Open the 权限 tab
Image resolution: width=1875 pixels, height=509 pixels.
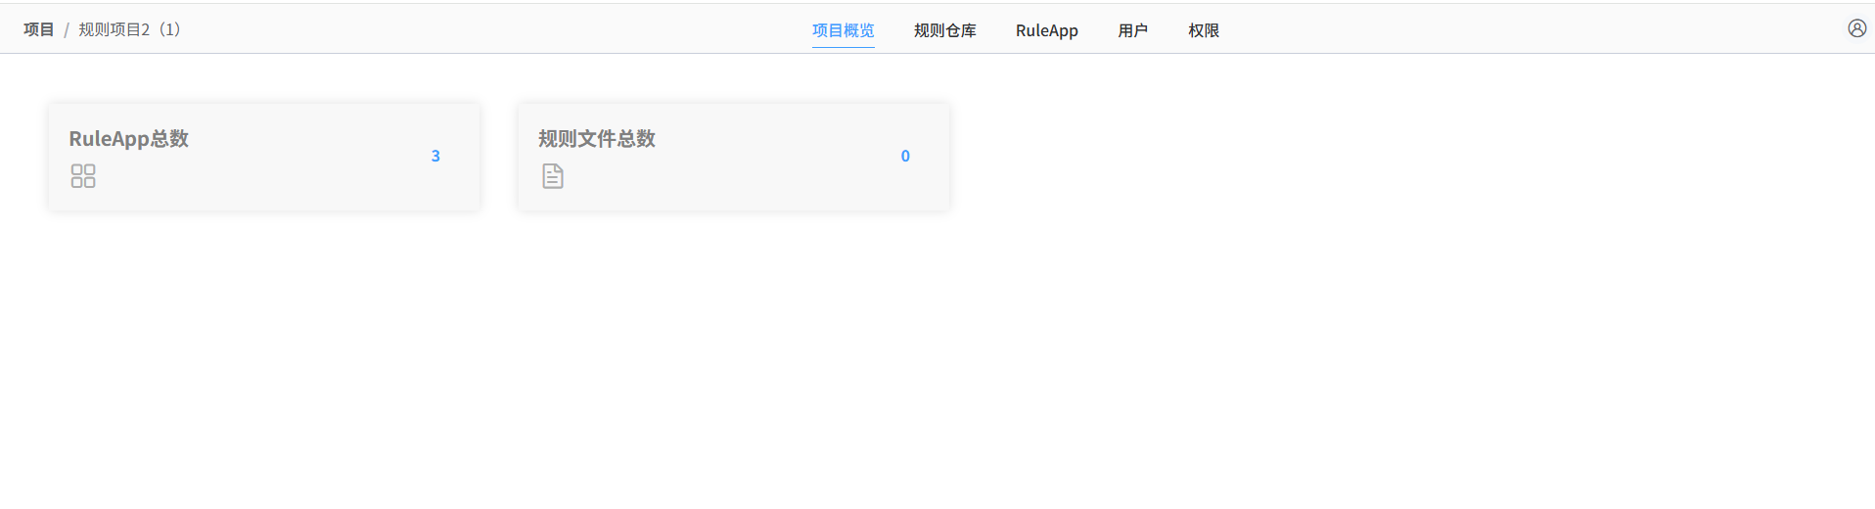tap(1203, 30)
